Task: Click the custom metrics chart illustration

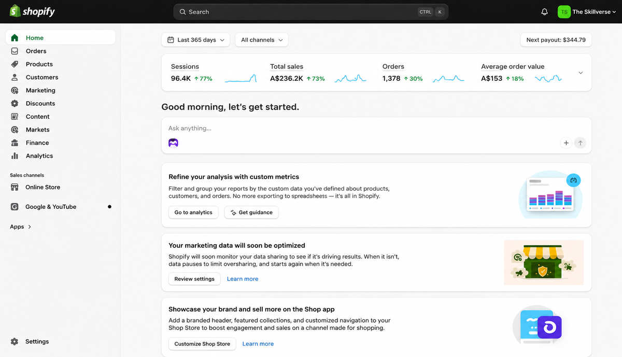Action: pos(550,195)
